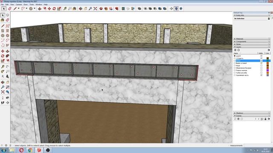Toggle Visible checkbox for Layer0
273x153 pixels.
pyautogui.click(x=261, y=56)
